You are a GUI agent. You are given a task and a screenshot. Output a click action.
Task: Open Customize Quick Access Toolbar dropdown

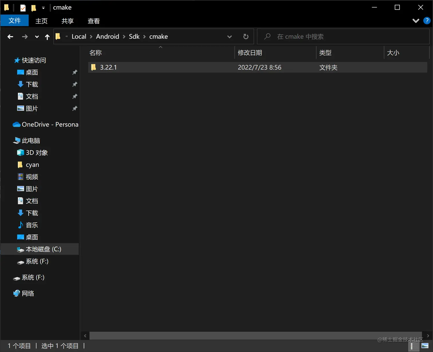[x=43, y=8]
